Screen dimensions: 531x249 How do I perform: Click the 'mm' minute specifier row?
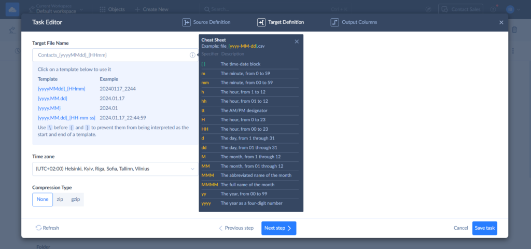click(250, 82)
